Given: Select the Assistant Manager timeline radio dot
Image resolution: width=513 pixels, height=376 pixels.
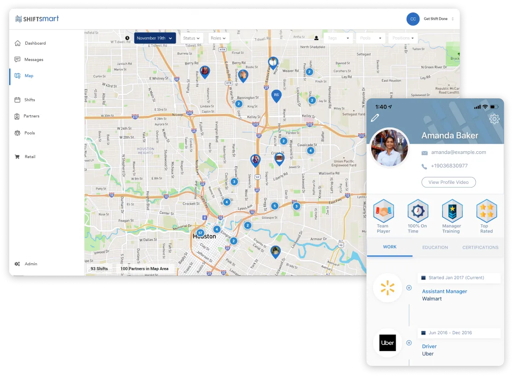Looking at the screenshot, I should click(x=409, y=288).
